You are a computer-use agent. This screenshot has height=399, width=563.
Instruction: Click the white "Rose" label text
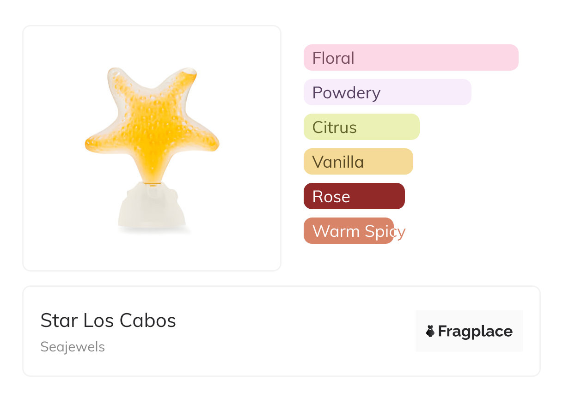point(331,197)
